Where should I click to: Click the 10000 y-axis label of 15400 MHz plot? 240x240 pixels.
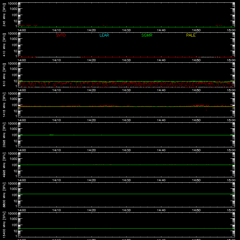(x=13, y=214)
